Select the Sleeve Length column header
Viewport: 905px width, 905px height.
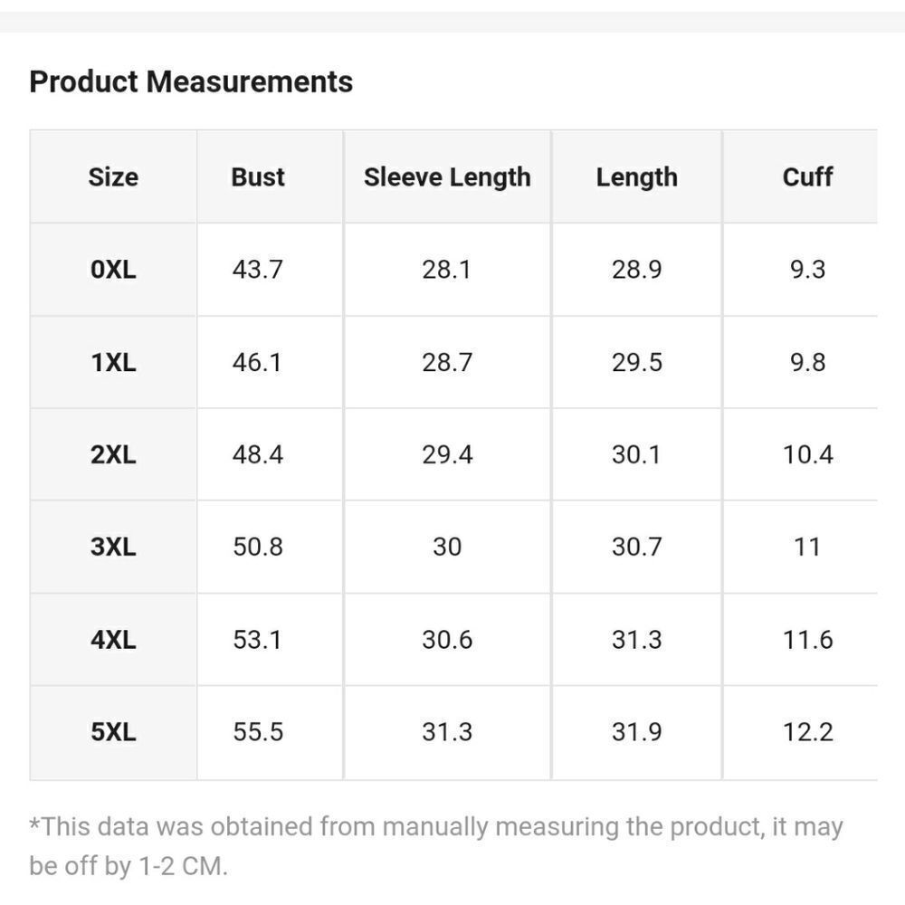click(x=447, y=177)
